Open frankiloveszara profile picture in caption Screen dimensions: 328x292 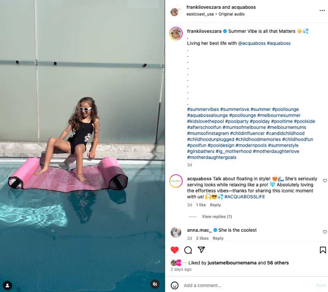point(176,34)
